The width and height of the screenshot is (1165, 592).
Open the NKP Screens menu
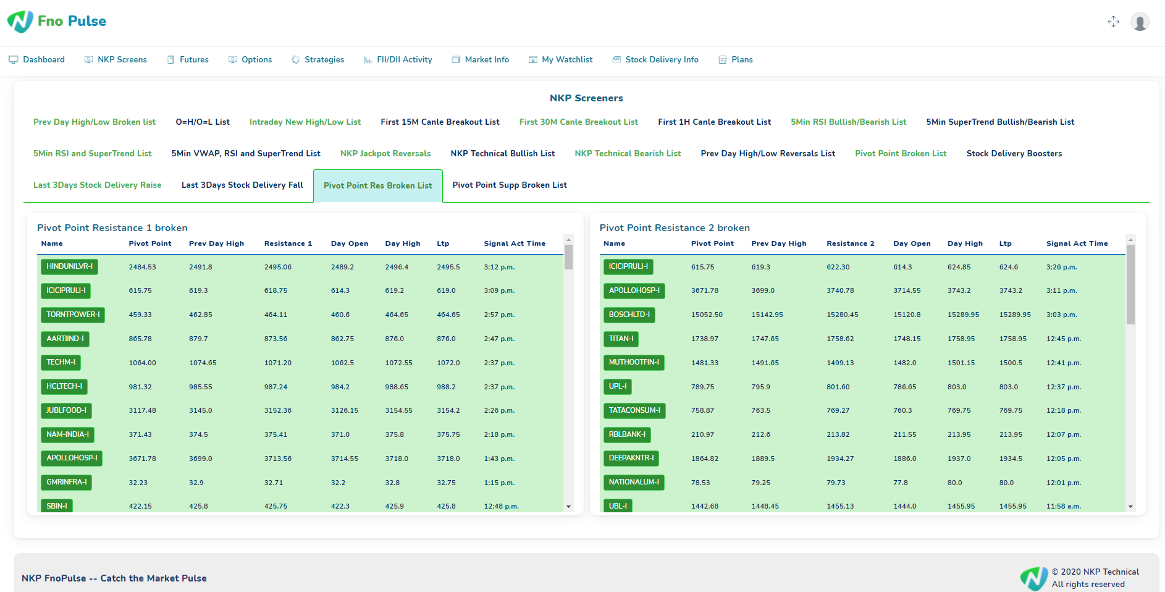tap(116, 60)
